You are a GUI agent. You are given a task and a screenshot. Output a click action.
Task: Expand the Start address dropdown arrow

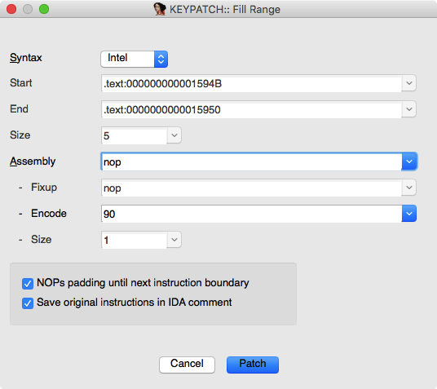coord(408,83)
